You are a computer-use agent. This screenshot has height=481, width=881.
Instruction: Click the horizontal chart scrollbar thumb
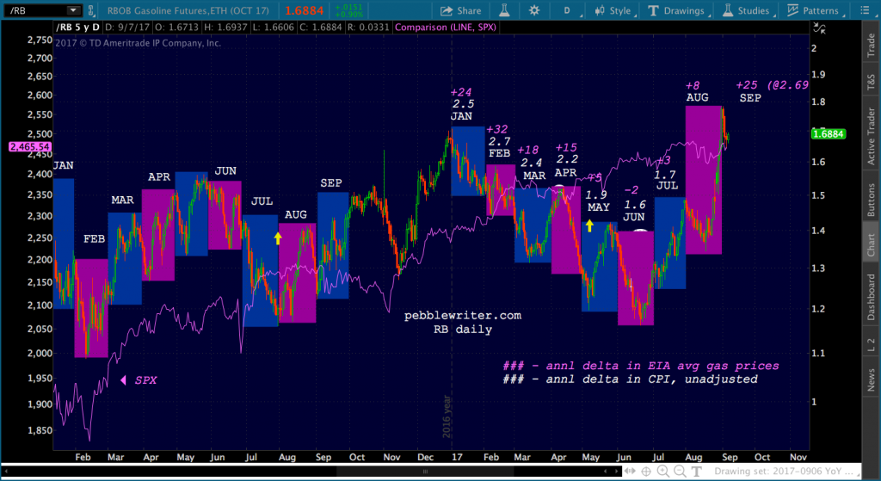click(x=425, y=472)
